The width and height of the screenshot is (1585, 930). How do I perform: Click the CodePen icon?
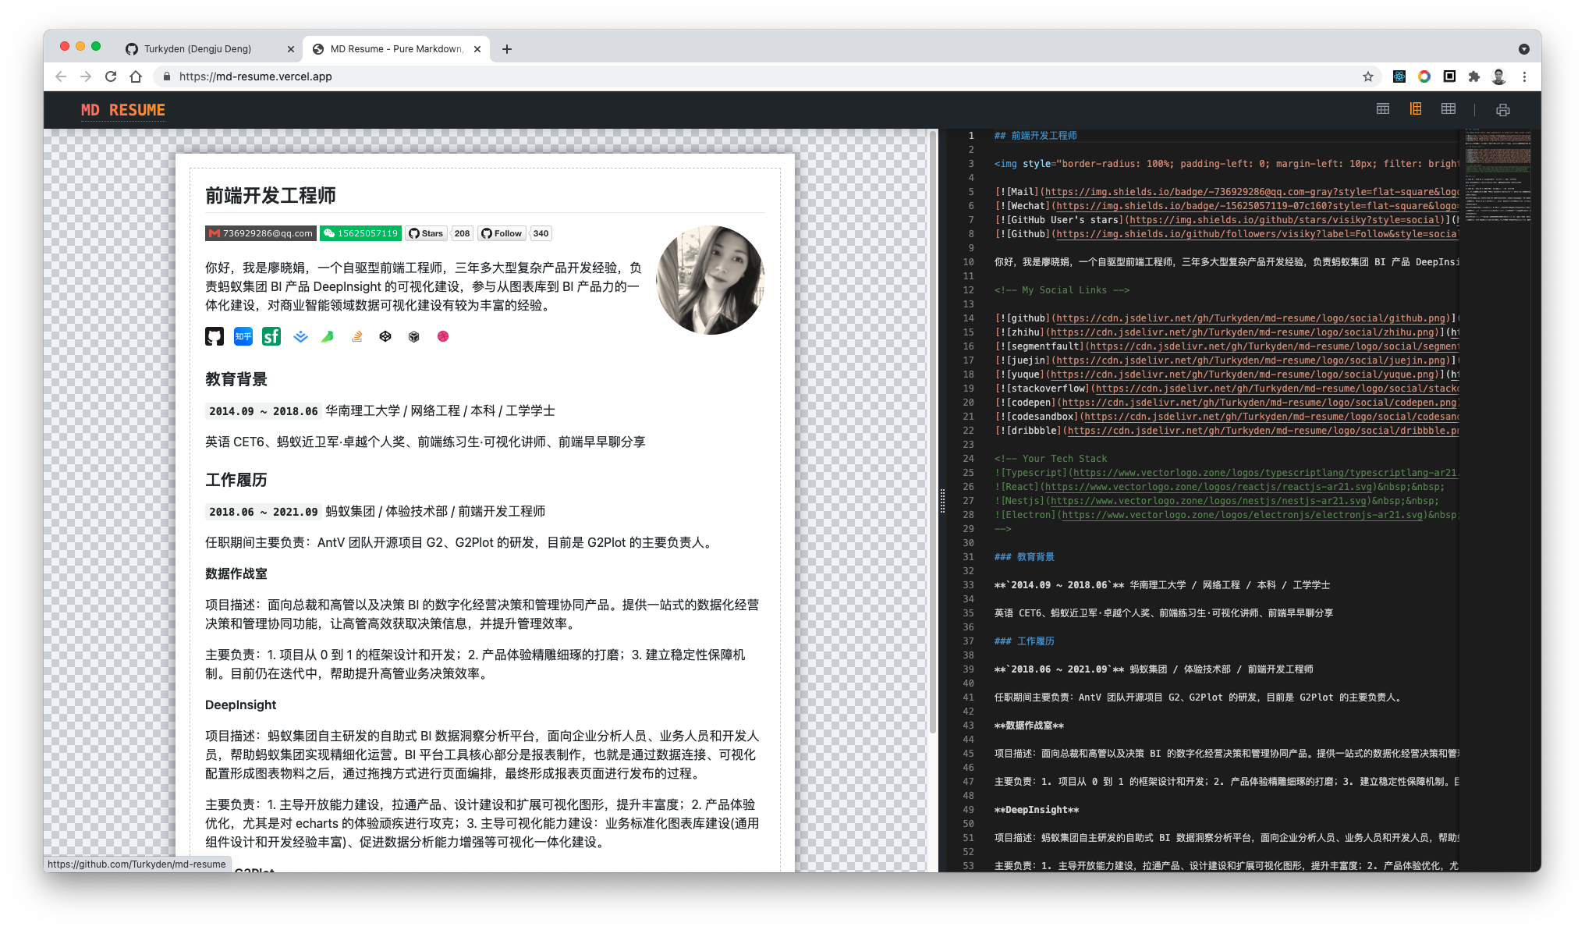point(385,336)
